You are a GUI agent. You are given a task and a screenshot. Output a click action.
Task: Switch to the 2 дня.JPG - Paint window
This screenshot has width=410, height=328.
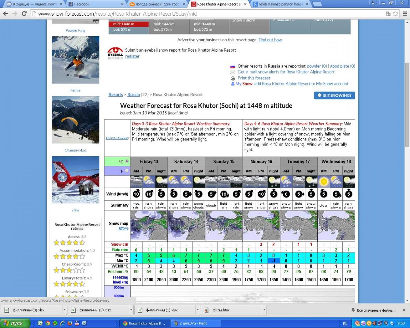pyautogui.click(x=196, y=323)
